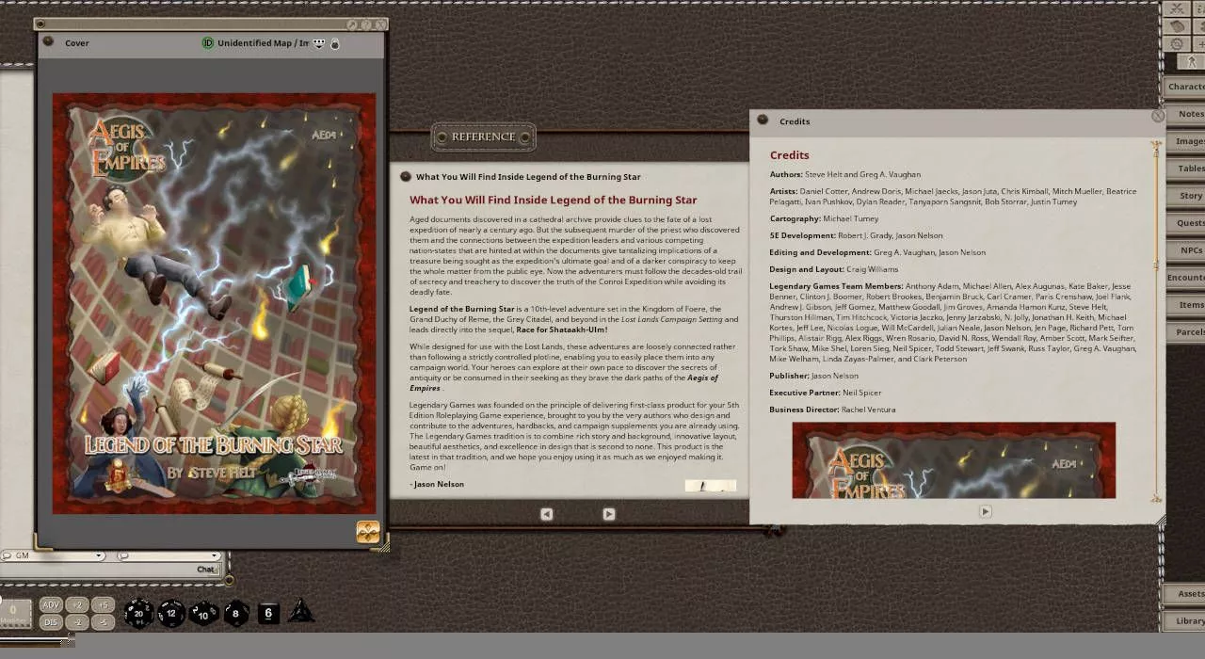Toggle the green ID identification icon
Image resolution: width=1205 pixels, height=659 pixels.
208,43
